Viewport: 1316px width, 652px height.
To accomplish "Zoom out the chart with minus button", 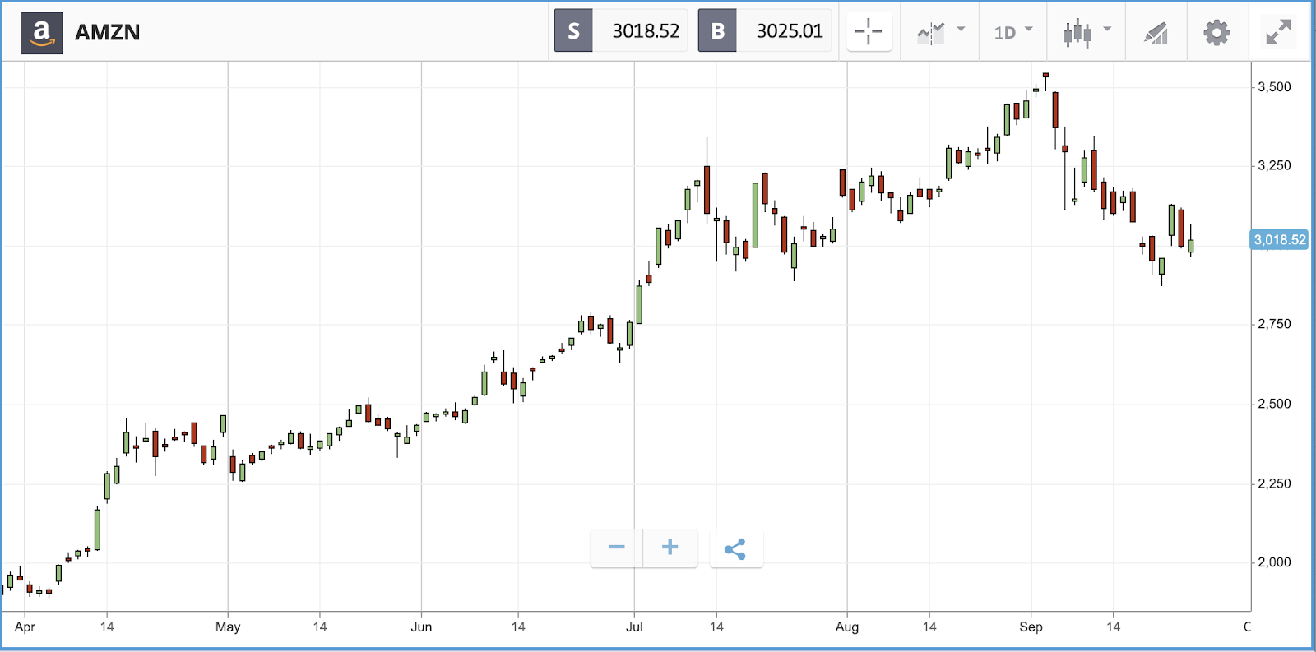I will tap(617, 548).
